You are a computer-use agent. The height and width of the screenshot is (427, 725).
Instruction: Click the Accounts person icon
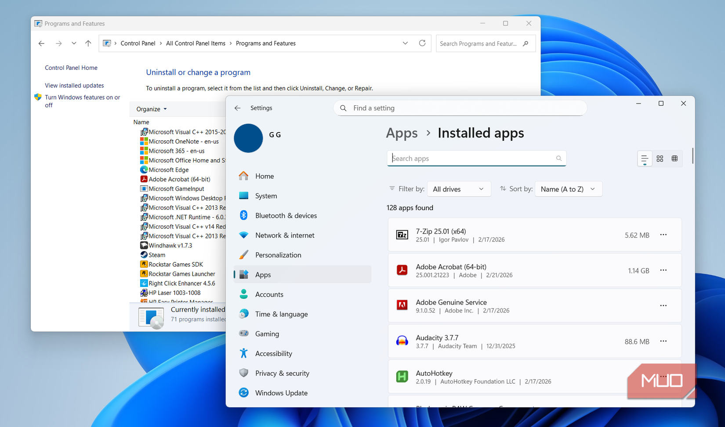[243, 294]
